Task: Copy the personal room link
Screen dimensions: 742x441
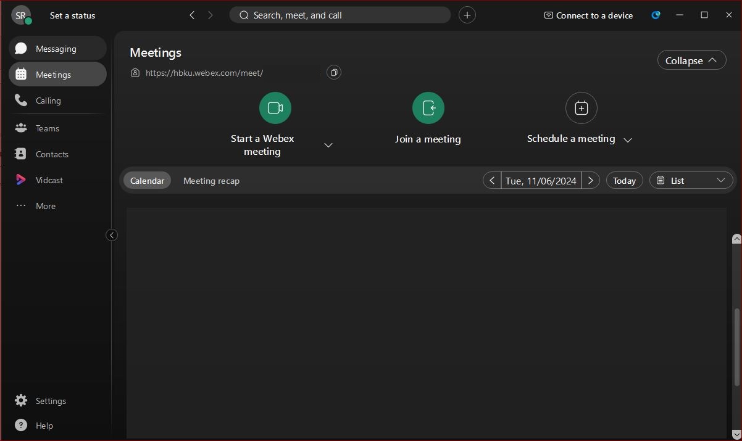Action: coord(334,73)
